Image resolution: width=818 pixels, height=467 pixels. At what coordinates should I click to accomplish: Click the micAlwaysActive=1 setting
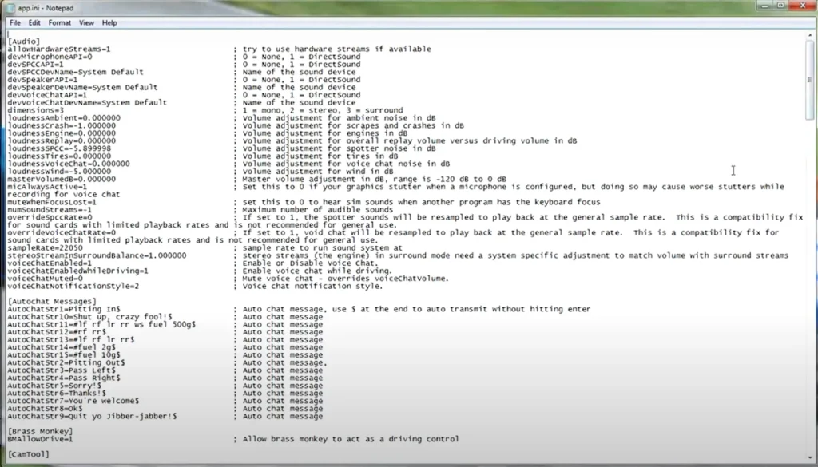point(47,187)
